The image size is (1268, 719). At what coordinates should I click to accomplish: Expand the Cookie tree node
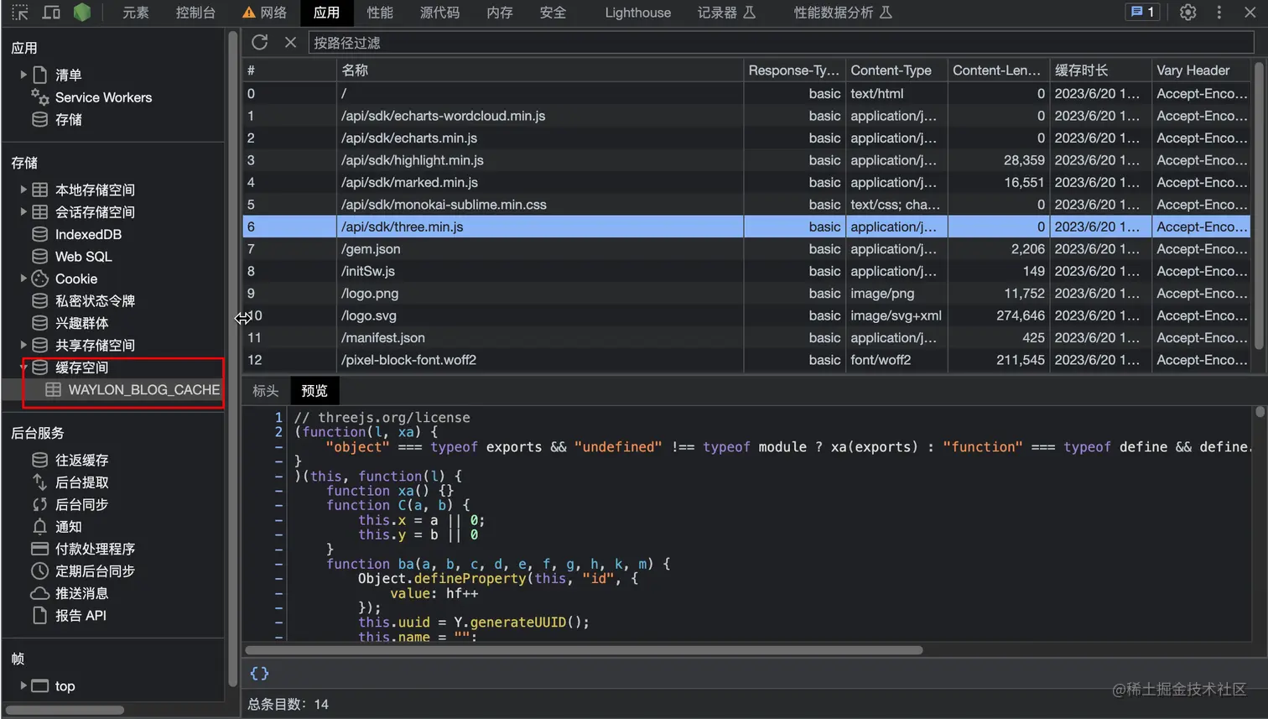point(23,279)
